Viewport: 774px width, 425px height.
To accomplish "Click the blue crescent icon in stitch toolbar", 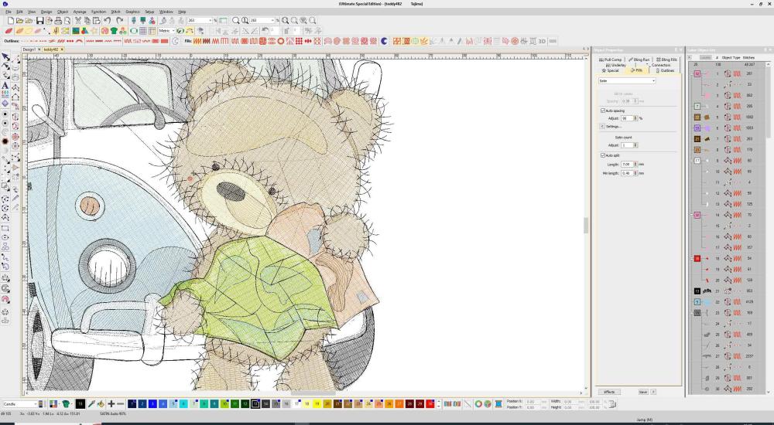I will pos(385,41).
